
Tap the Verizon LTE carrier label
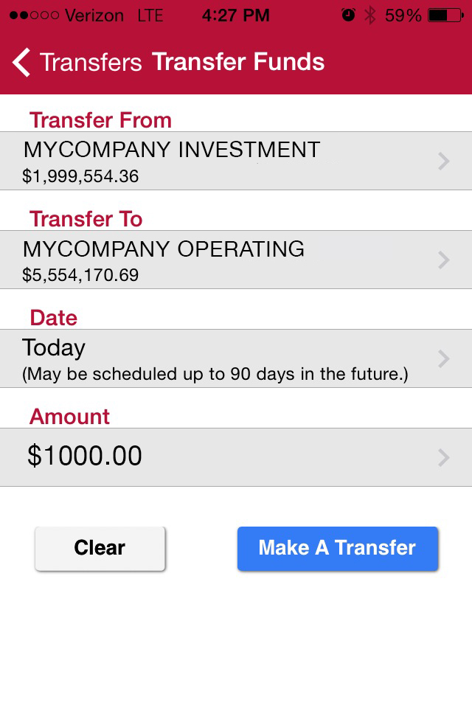(114, 15)
